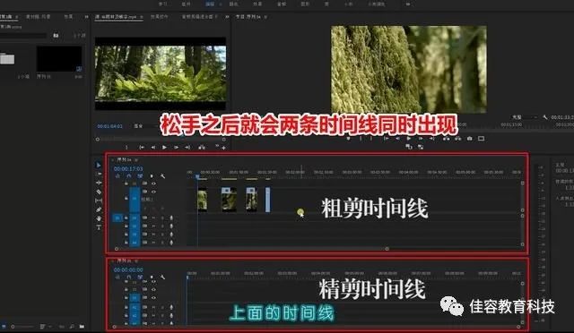Step forward one frame in Program monitor
This screenshot has width=574, height=333.
421,139
